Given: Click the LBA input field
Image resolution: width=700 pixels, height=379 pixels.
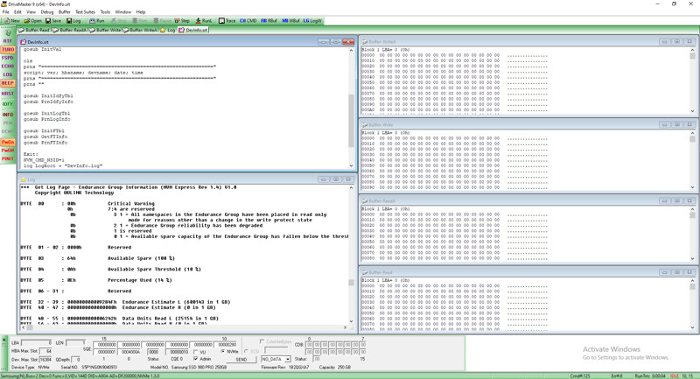Looking at the screenshot, I should click(x=36, y=343).
